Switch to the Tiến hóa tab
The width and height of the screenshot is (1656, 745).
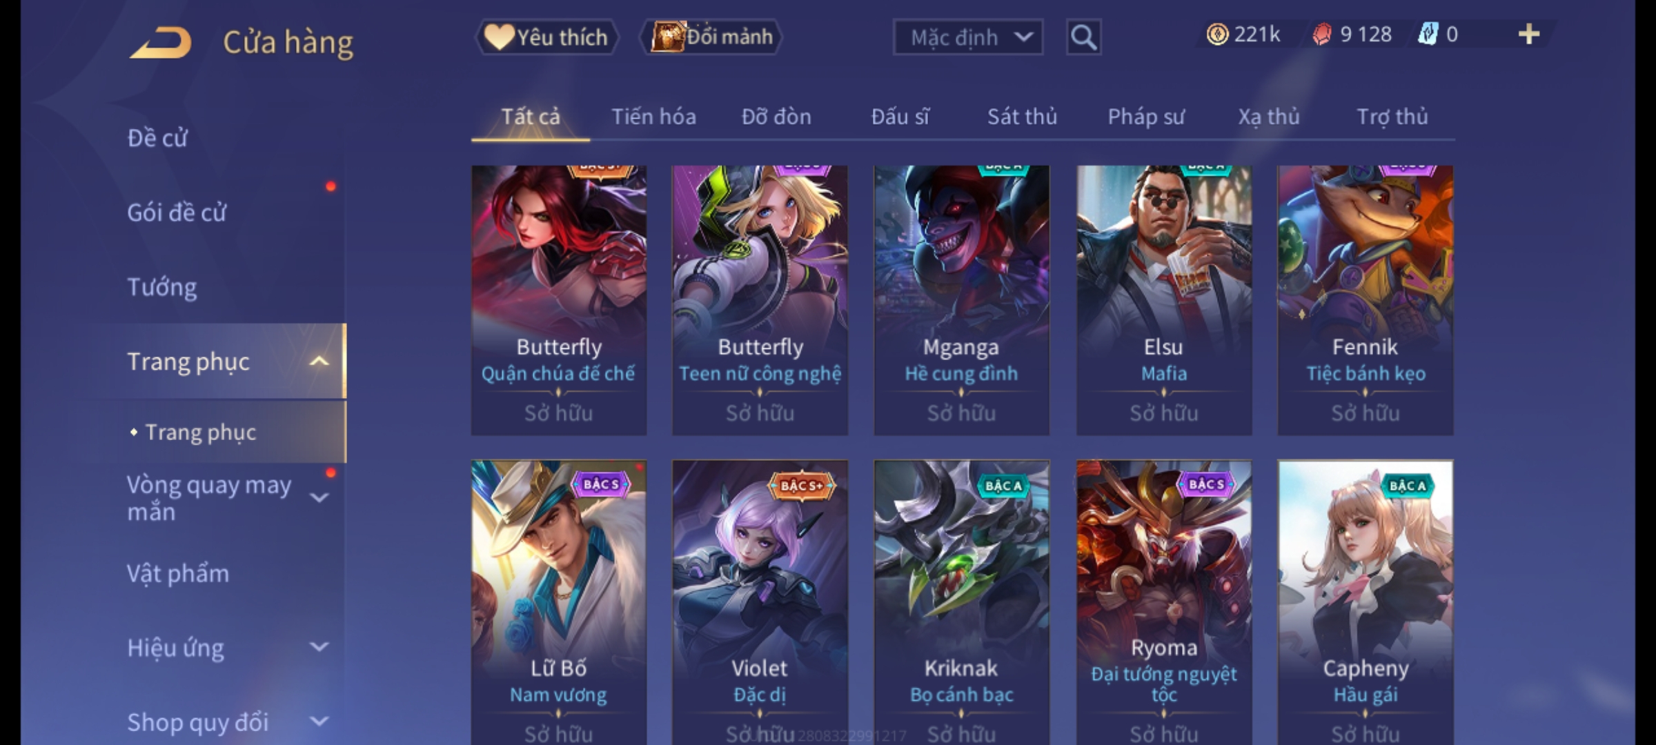tap(653, 117)
